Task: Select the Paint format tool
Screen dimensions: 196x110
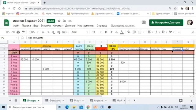Action: [x=23, y=32]
